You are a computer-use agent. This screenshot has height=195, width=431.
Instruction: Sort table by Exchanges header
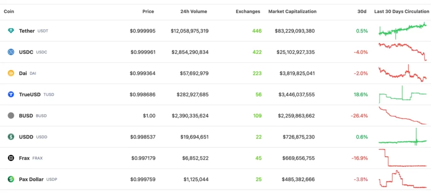tap(248, 11)
